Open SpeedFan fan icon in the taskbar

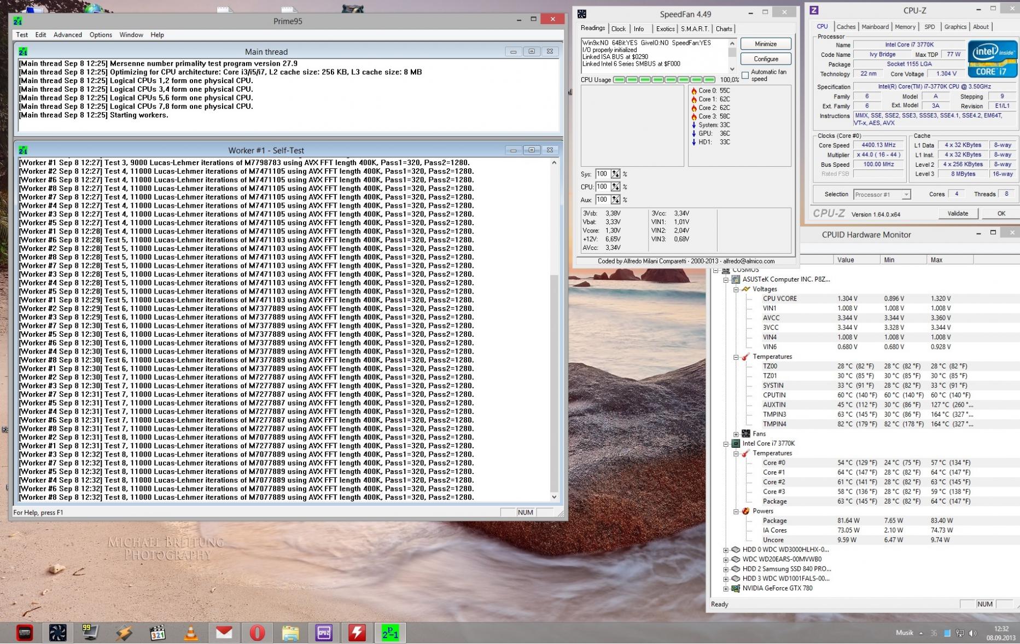57,633
